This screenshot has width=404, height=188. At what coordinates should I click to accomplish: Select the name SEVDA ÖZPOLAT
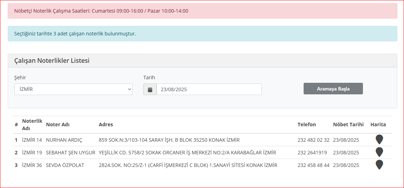pos(65,165)
